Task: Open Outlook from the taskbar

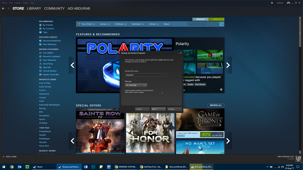Action: pos(19,167)
